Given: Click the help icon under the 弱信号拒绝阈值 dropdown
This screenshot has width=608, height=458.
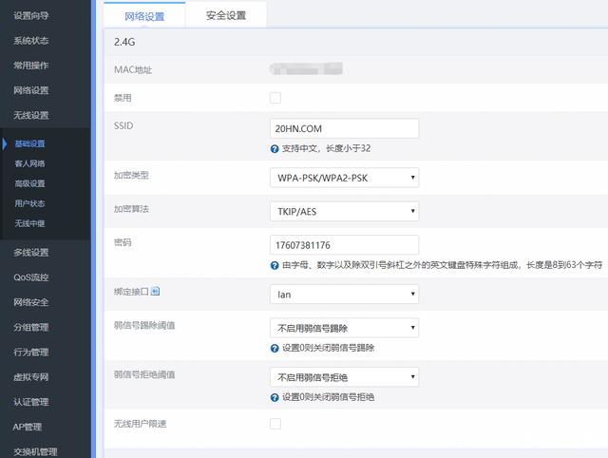Looking at the screenshot, I should coord(275,397).
